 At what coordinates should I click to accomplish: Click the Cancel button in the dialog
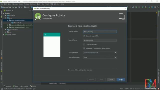pyautogui.click(x=111, y=79)
